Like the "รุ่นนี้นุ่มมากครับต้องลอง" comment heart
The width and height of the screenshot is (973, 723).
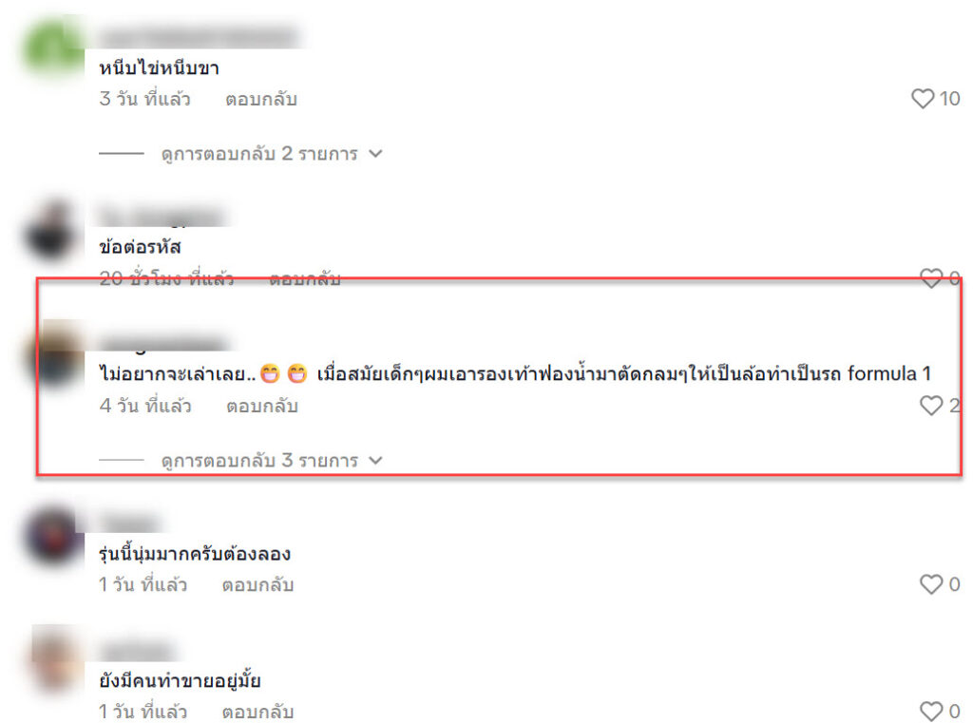931,584
